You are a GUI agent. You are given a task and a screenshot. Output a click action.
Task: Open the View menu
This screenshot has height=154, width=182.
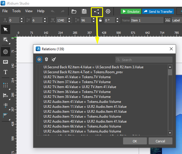tap(29, 11)
